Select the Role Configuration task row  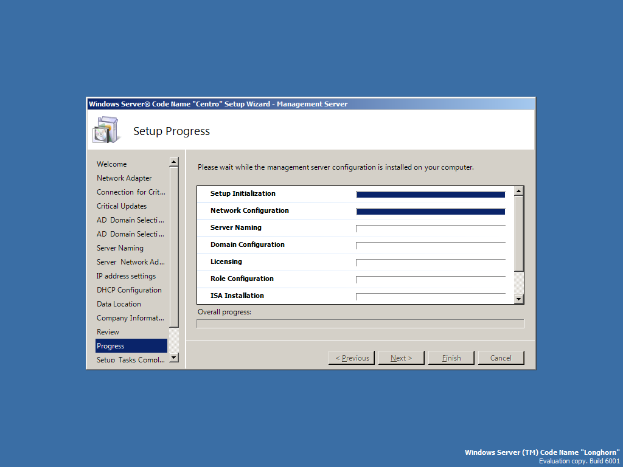[x=355, y=280]
